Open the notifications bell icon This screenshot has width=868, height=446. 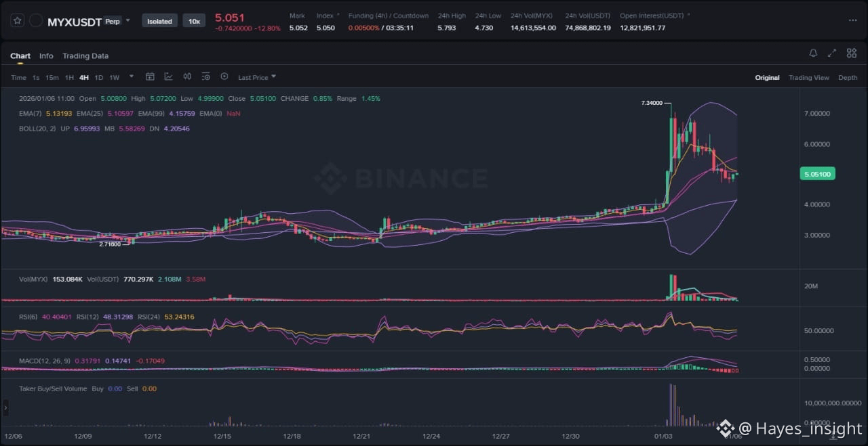coord(813,53)
